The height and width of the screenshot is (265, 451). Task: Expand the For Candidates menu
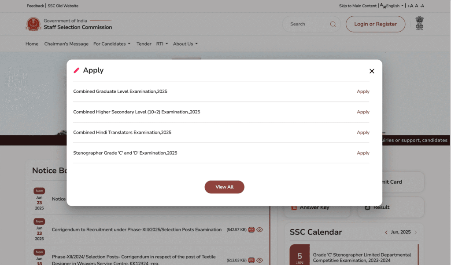pyautogui.click(x=111, y=44)
